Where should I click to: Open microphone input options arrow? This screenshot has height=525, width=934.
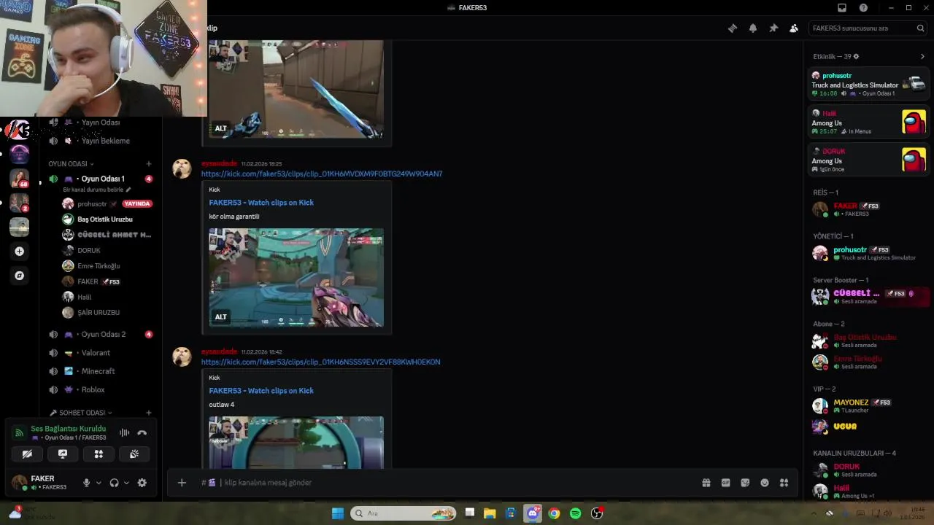pos(99,483)
